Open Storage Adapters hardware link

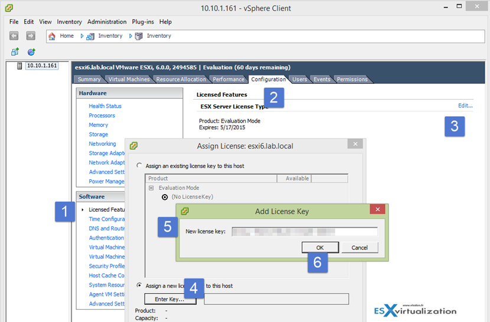click(x=107, y=153)
